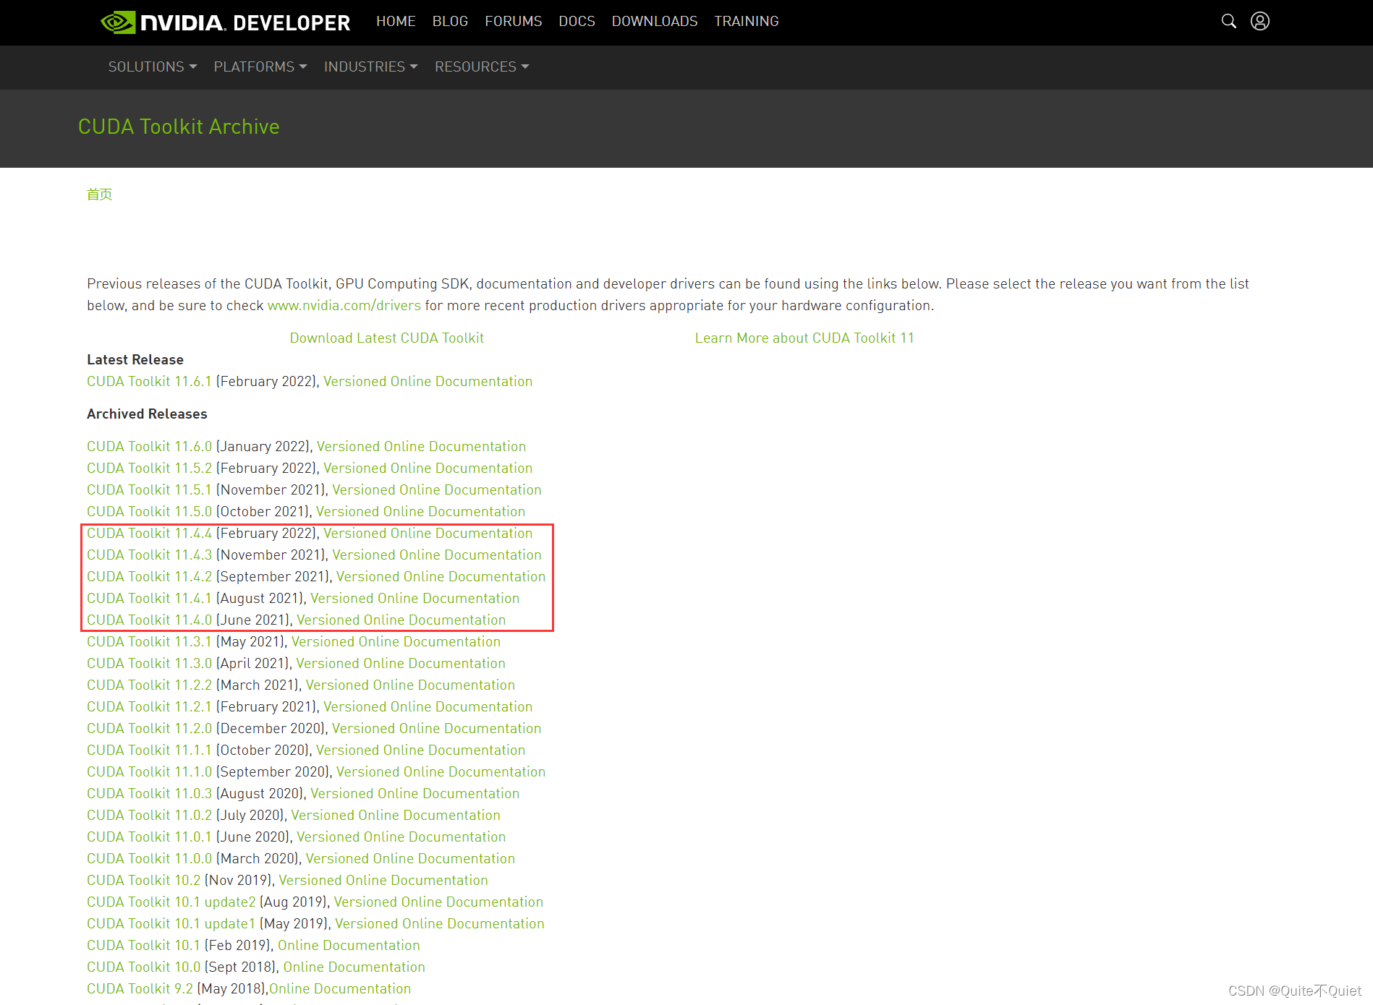Click Learn More about CUDA Toolkit 11

[x=804, y=338]
